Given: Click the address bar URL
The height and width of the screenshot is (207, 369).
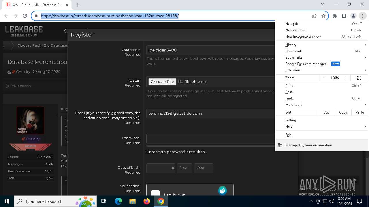Looking at the screenshot, I should pos(110,16).
